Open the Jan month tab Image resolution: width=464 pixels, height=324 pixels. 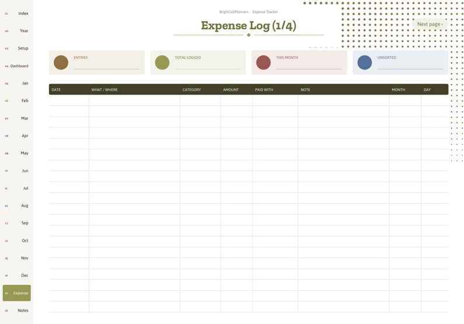pyautogui.click(x=16, y=83)
